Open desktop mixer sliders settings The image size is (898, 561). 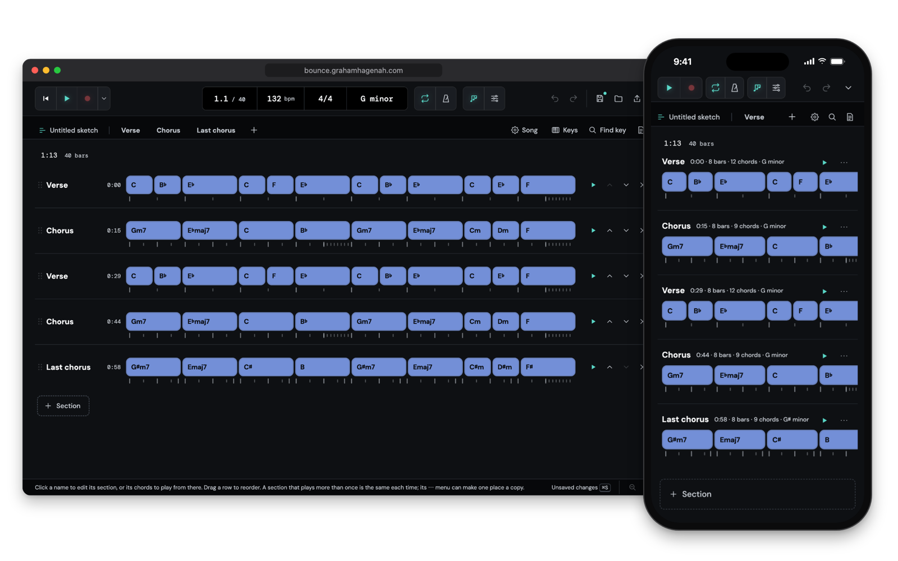pos(494,99)
